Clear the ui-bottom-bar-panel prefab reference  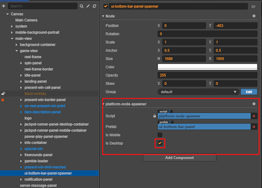click(254, 127)
